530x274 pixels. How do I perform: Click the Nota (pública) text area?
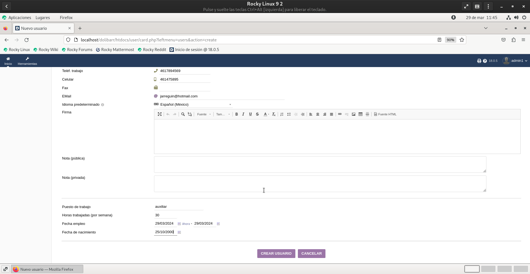(x=320, y=164)
